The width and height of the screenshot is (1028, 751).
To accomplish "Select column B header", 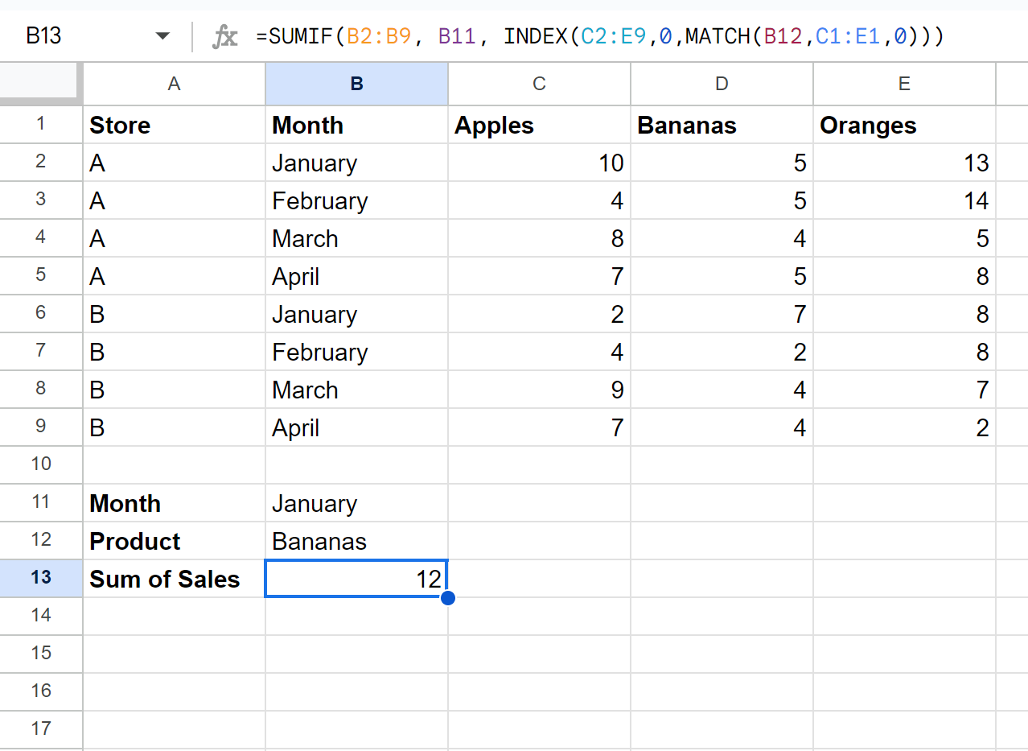I will [x=356, y=84].
